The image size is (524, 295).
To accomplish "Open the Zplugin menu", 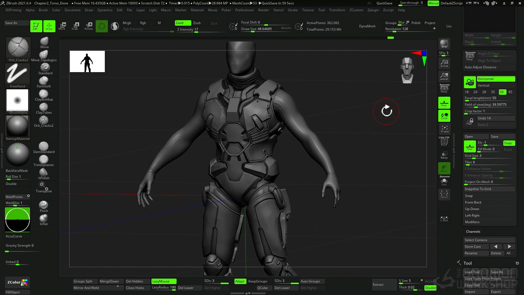I will pos(373,10).
